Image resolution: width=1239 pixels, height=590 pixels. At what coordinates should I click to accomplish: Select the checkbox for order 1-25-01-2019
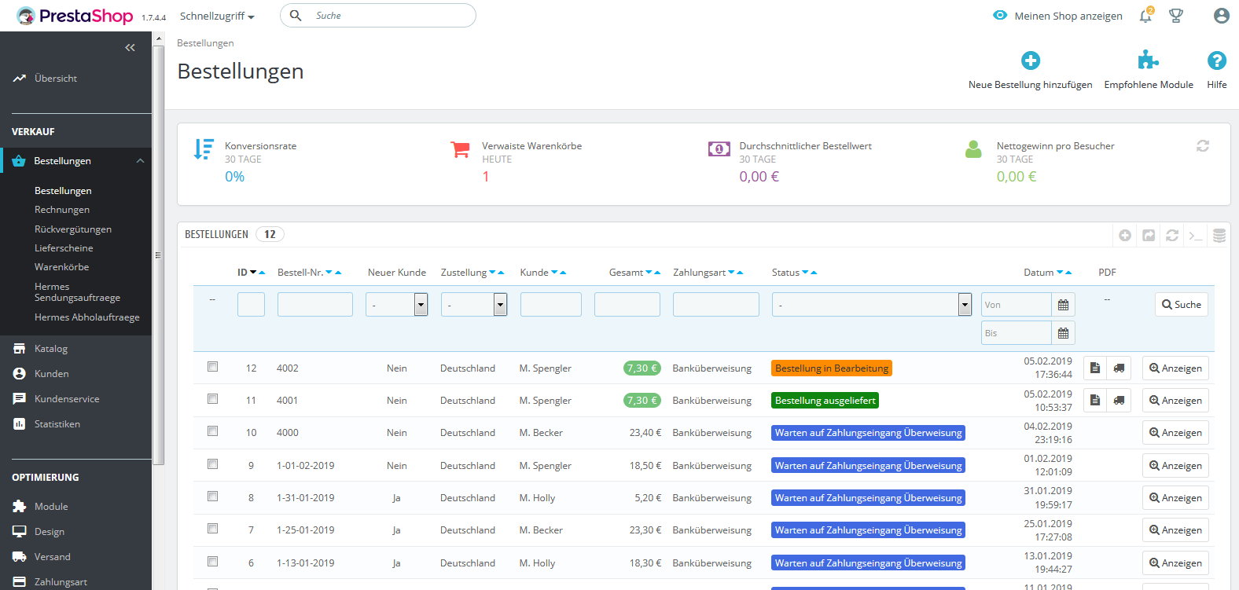pyautogui.click(x=212, y=528)
